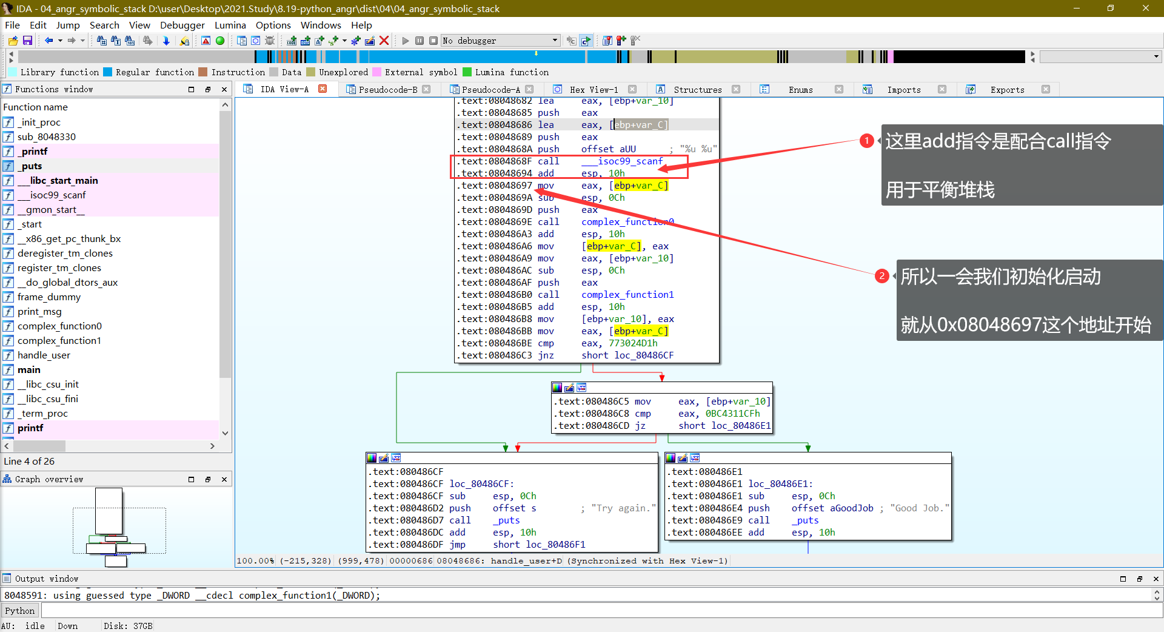This screenshot has width=1164, height=632.
Task: Click the complex_function1 call operand in the graph
Action: pos(627,295)
